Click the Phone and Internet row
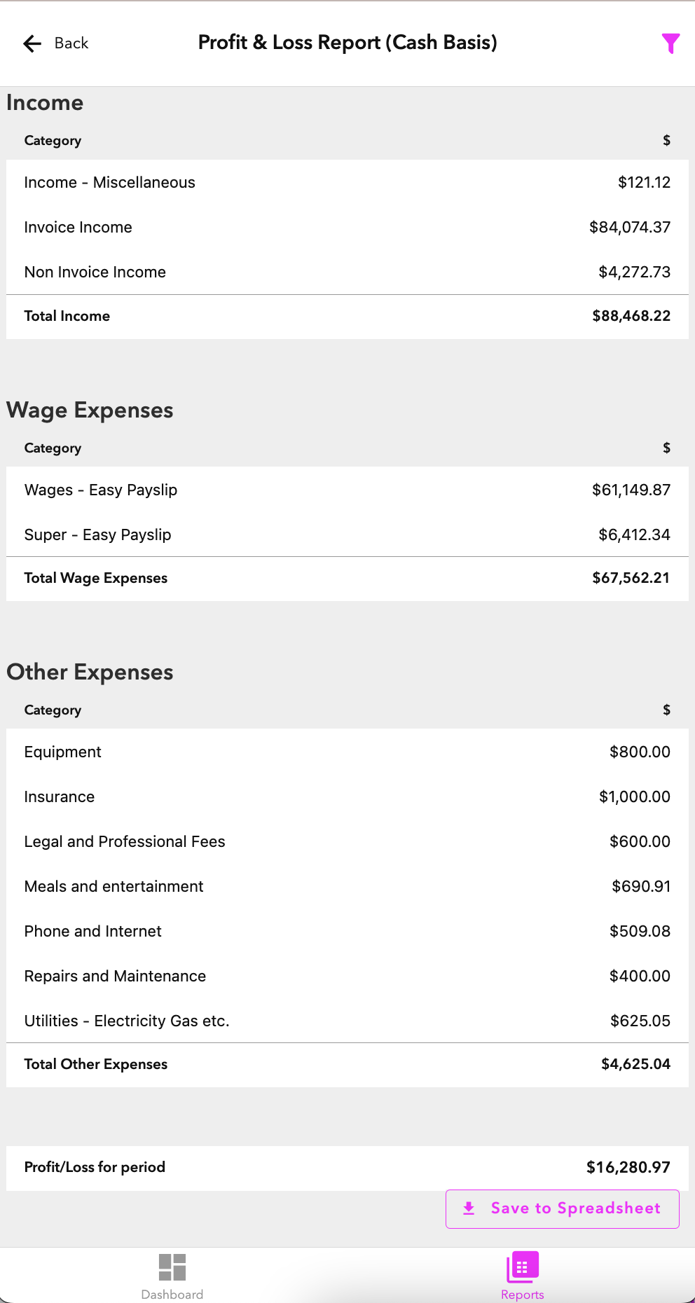 click(x=347, y=931)
